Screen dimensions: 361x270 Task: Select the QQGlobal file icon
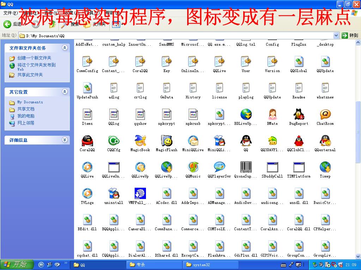coord(299,61)
